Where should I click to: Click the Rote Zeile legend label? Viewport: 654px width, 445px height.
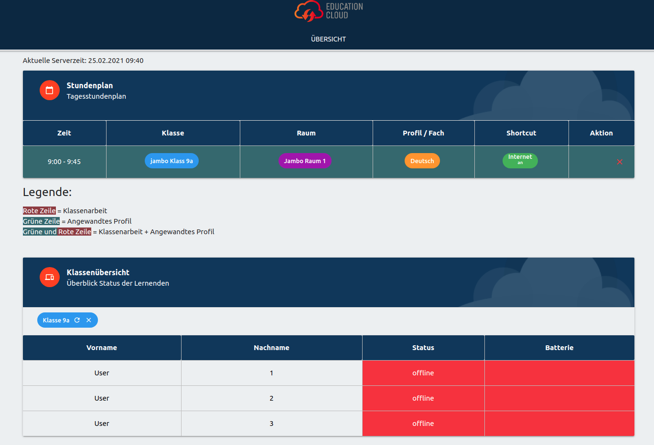coord(39,210)
